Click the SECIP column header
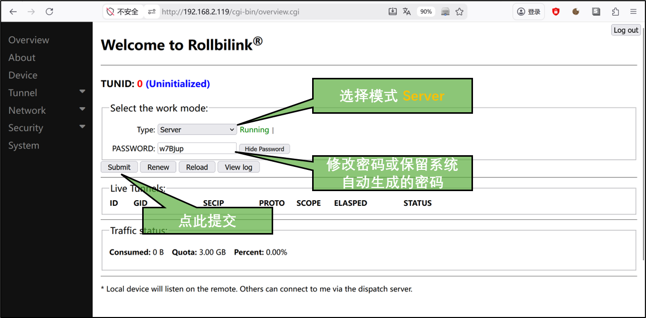This screenshot has height=318, width=646. pos(213,203)
